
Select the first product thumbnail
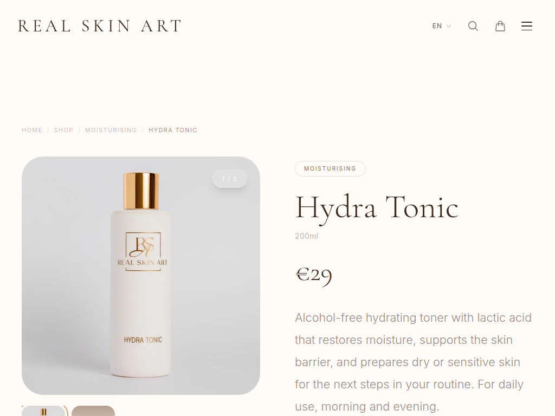[43, 411]
